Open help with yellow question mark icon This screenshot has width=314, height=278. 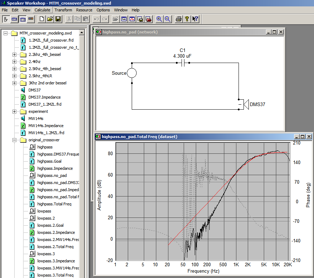click(187, 19)
